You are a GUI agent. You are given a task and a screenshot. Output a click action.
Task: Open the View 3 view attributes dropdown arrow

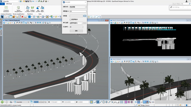pos(113,62)
